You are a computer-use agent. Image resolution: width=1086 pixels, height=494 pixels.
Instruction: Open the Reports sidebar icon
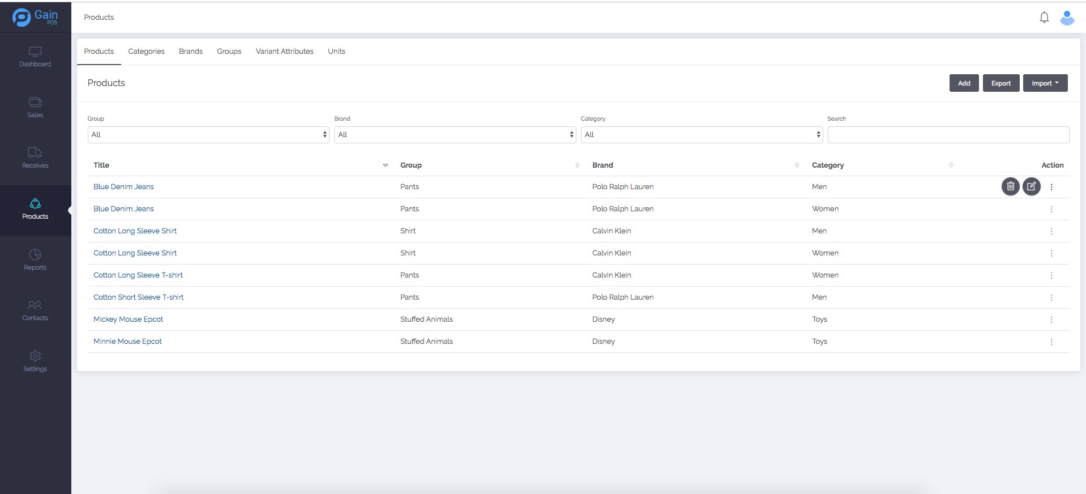35,255
